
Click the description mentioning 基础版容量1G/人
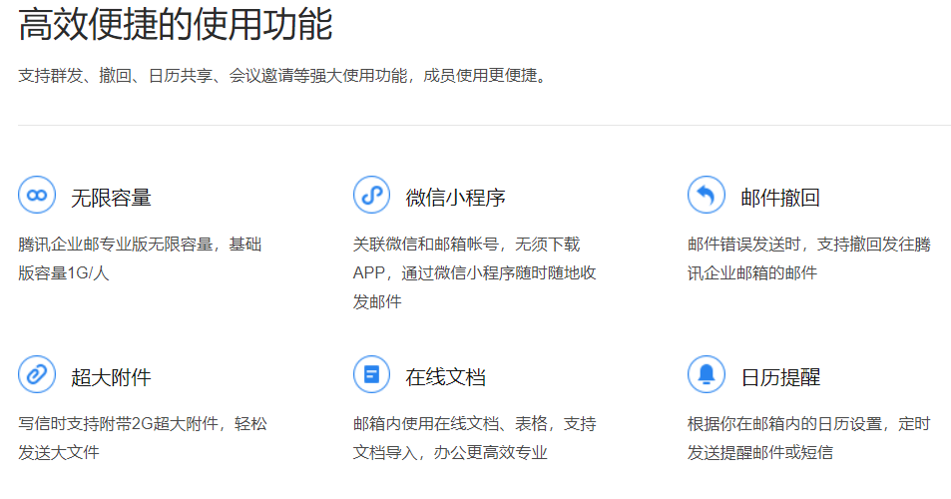click(x=140, y=257)
